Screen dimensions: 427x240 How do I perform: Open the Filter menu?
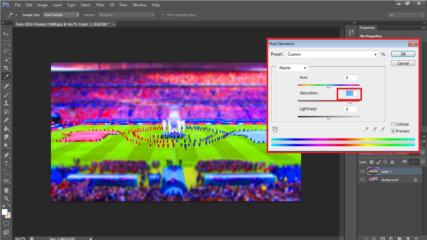coord(100,5)
